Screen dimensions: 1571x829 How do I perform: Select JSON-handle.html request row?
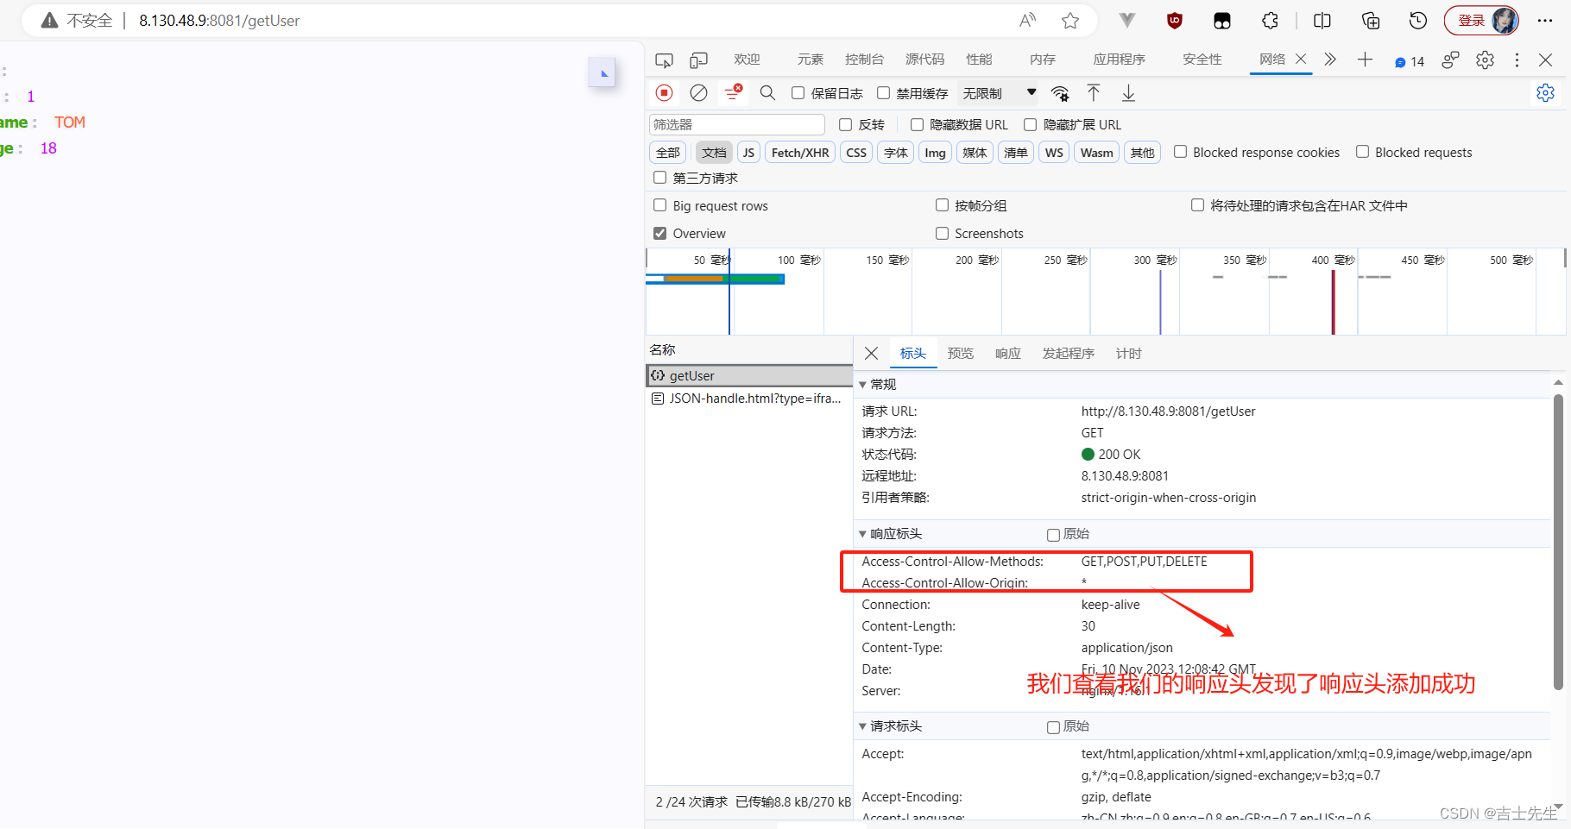coord(749,399)
